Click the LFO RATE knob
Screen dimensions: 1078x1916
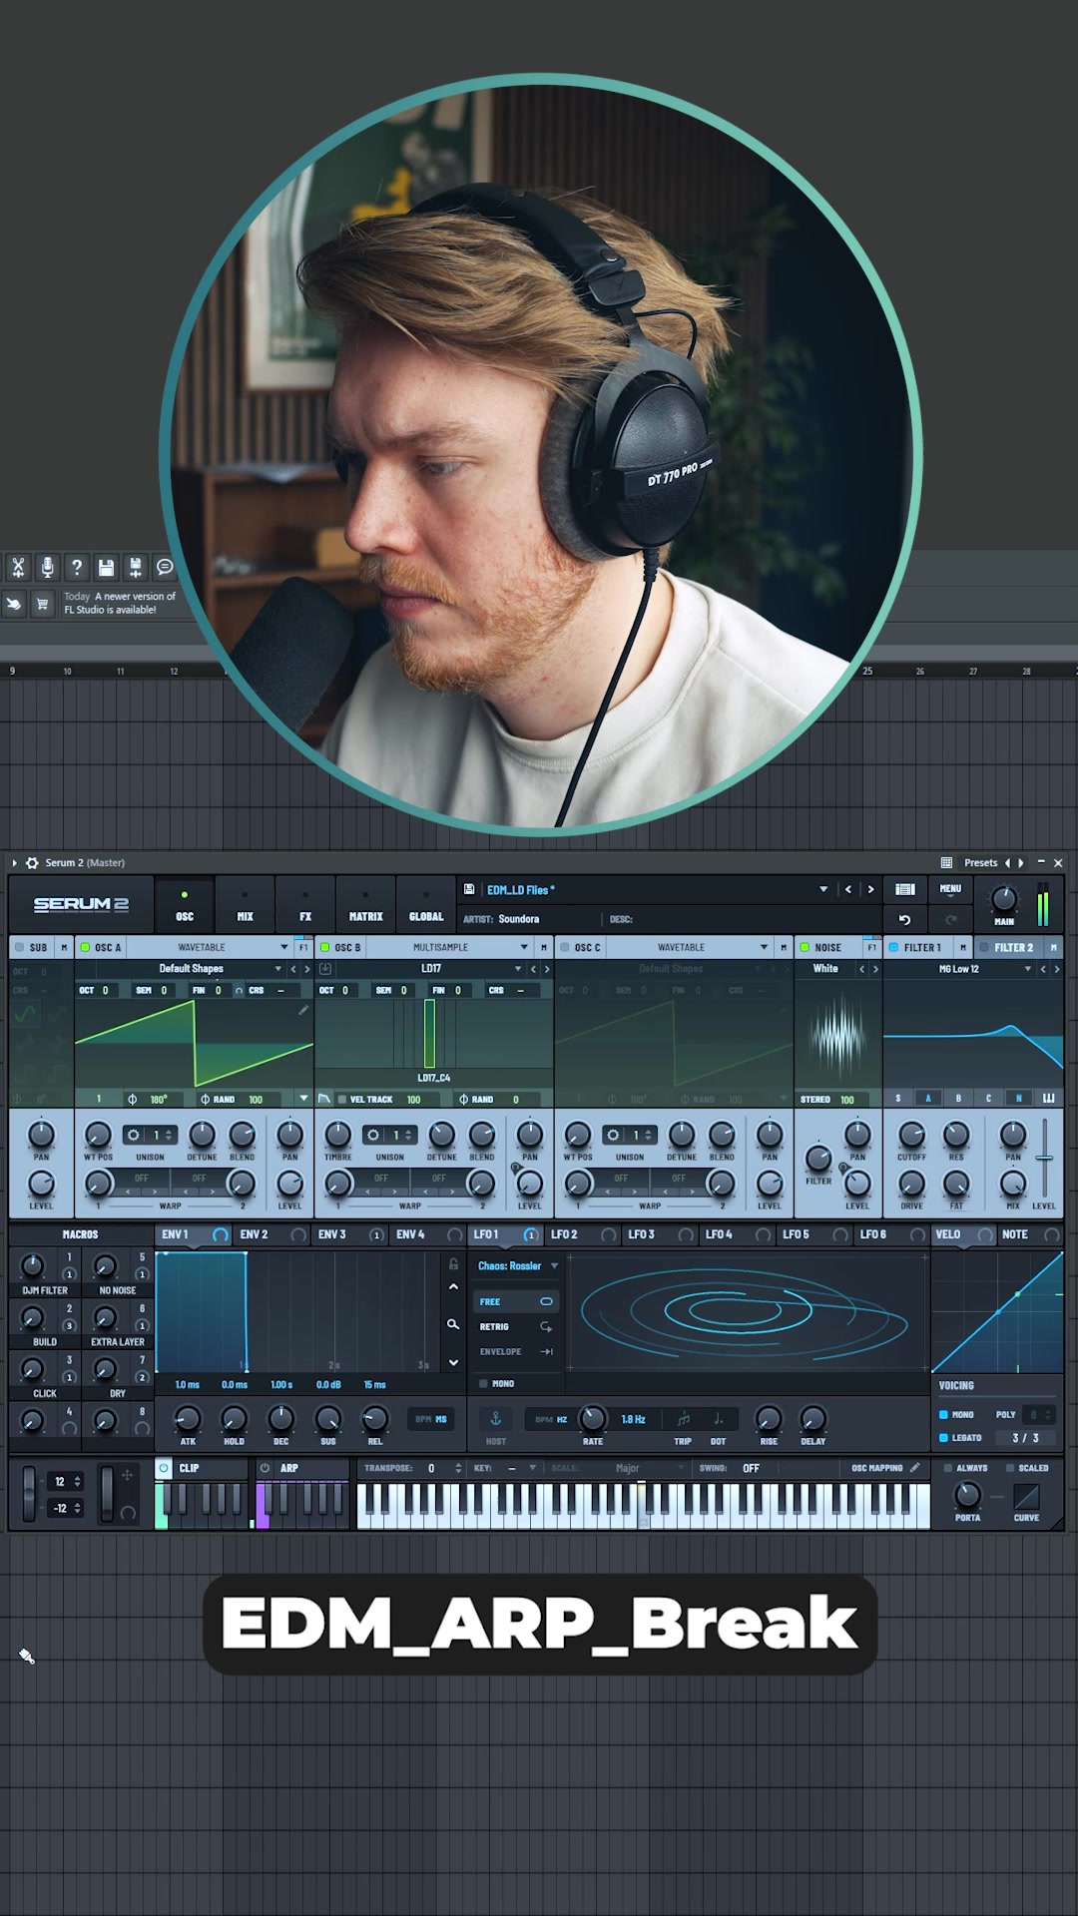pyautogui.click(x=592, y=1418)
